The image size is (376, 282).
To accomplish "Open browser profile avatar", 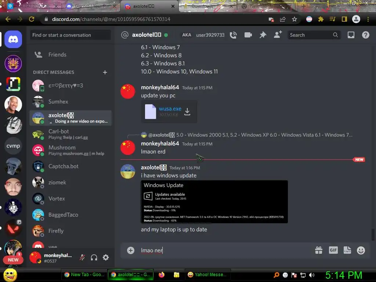I will tap(356, 19).
